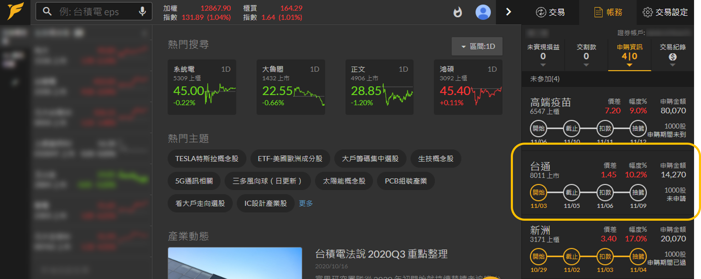Click the 更多 link
701x279 pixels.
306,203
